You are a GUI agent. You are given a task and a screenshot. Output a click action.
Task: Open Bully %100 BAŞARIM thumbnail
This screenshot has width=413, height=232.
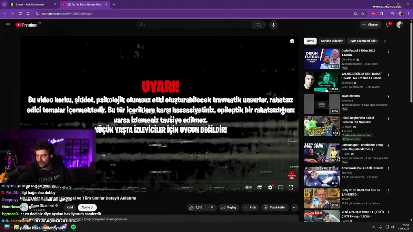point(322,198)
